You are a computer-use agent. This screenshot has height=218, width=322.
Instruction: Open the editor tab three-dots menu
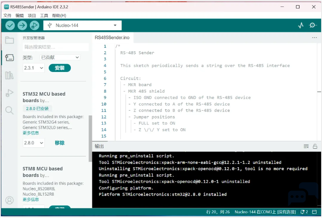point(314,38)
